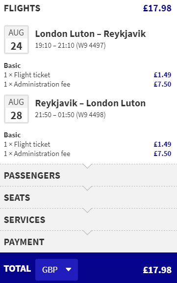Image resolution: width=177 pixels, height=283 pixels.
Task: Expand the SEATS section
Action: click(88, 198)
